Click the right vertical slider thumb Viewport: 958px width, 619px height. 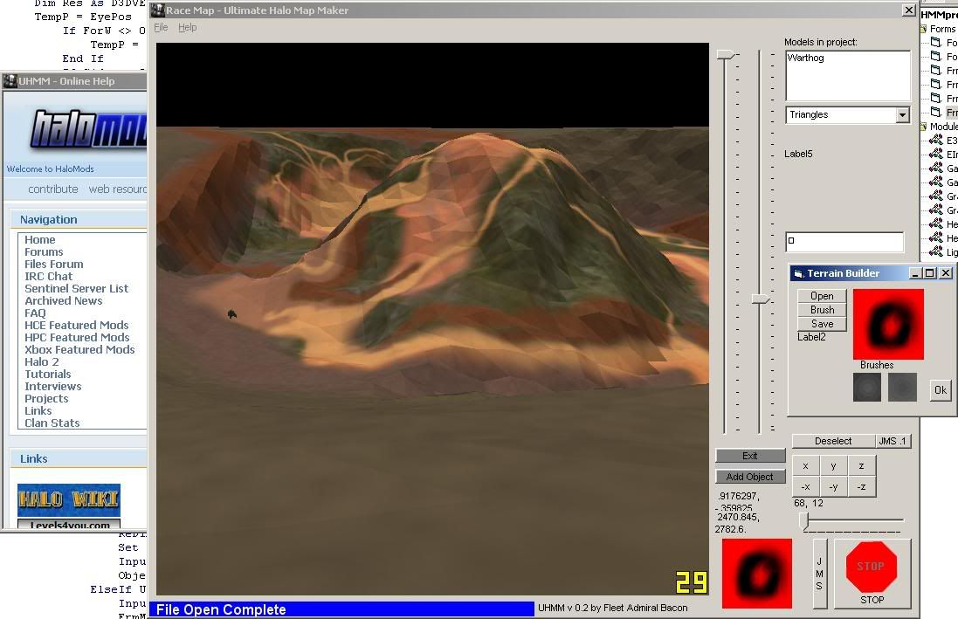(760, 299)
